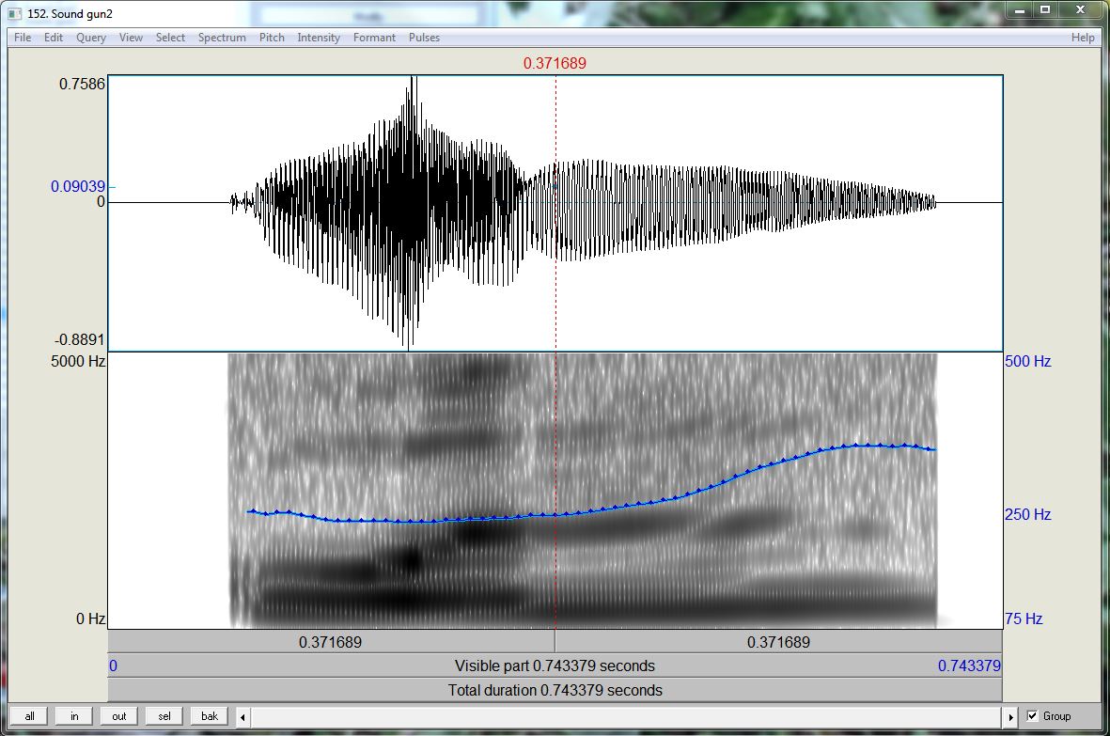Image resolution: width=1110 pixels, height=736 pixels.
Task: Click the scrollbar left arrow
Action: [242, 717]
